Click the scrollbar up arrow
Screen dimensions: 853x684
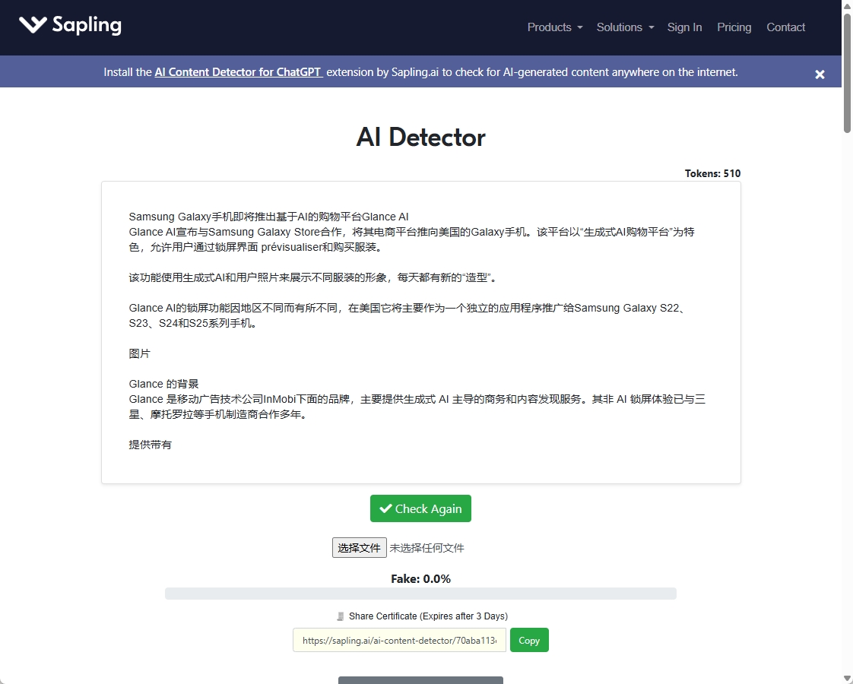[847, 5]
